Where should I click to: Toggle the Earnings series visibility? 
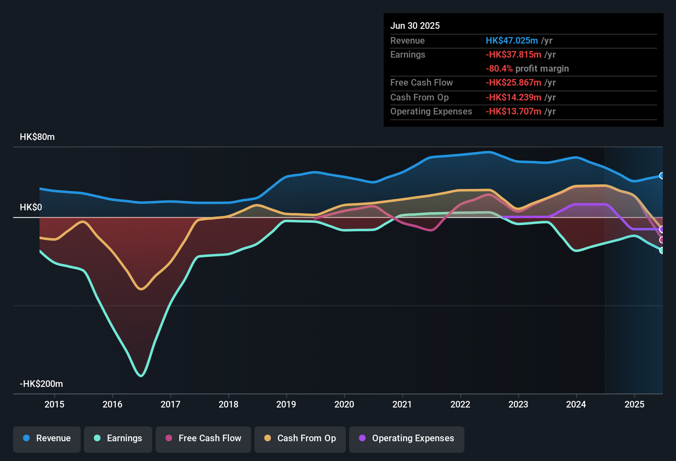point(118,439)
